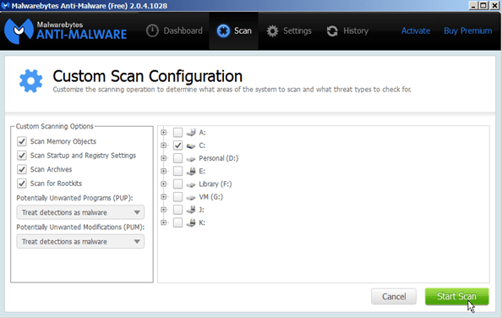Click the Settings gear icon in the navigation bar

click(x=272, y=30)
